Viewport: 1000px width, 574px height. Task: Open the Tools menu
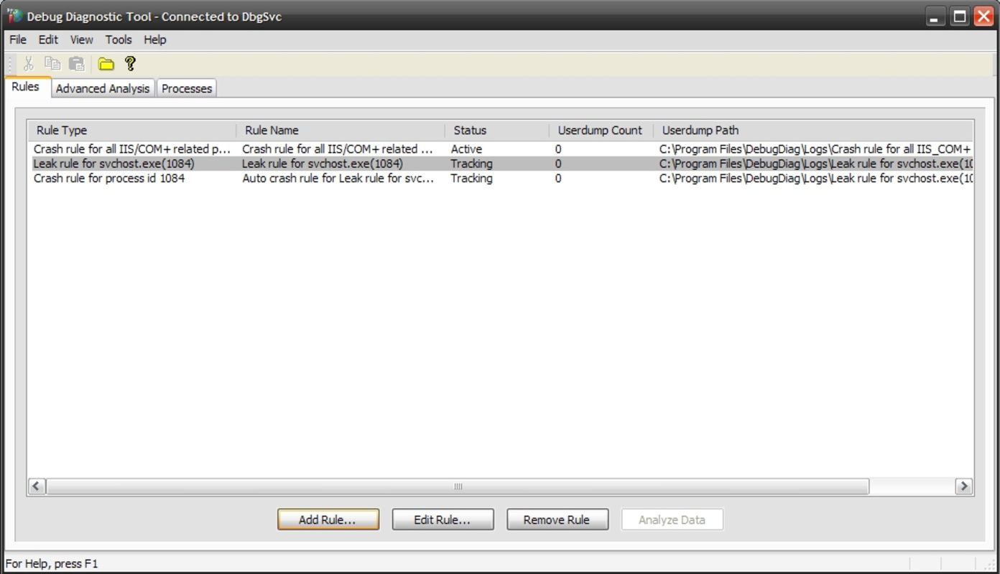click(118, 39)
